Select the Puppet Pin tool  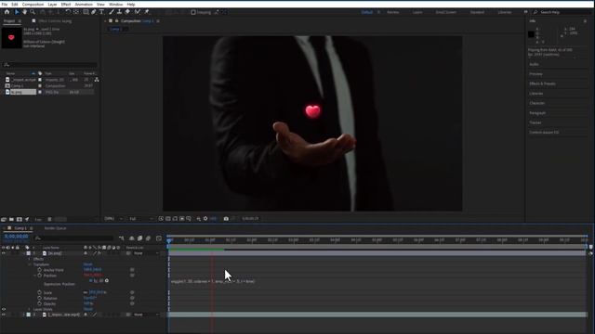coord(147,12)
